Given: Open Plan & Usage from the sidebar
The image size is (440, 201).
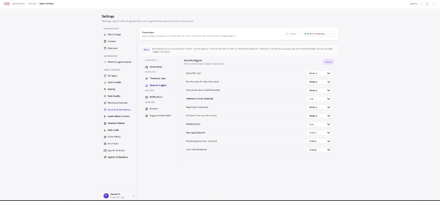Looking at the screenshot, I should tap(112, 34).
